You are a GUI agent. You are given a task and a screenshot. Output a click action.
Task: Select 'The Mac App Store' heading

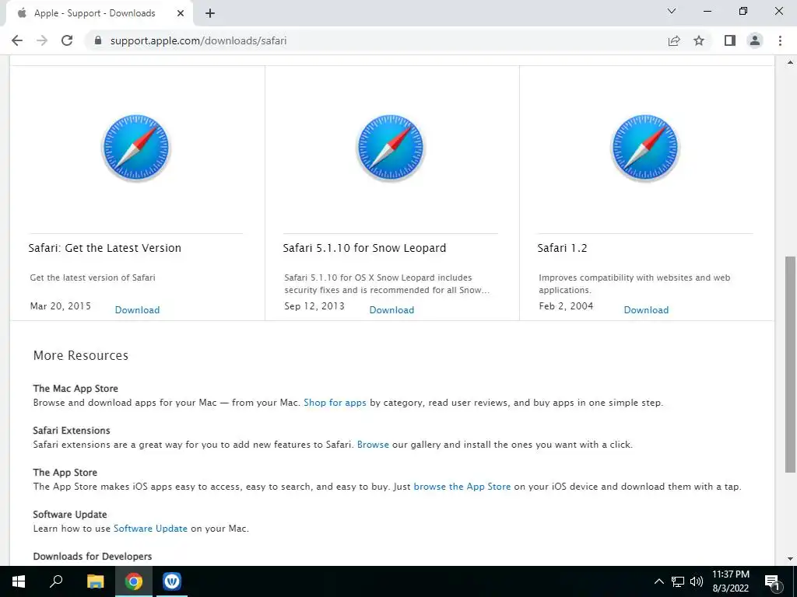click(x=75, y=389)
